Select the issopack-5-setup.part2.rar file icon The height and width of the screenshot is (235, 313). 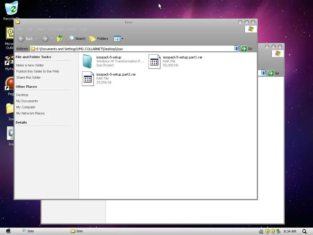[x=88, y=79]
